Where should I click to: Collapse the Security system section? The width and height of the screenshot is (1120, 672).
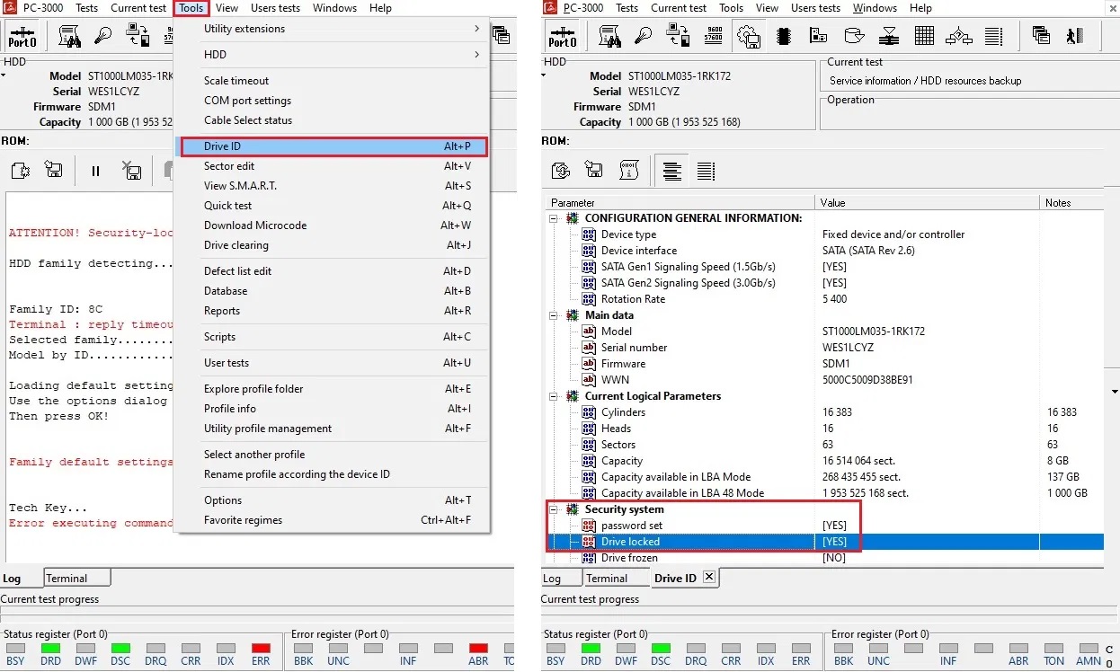coord(553,509)
